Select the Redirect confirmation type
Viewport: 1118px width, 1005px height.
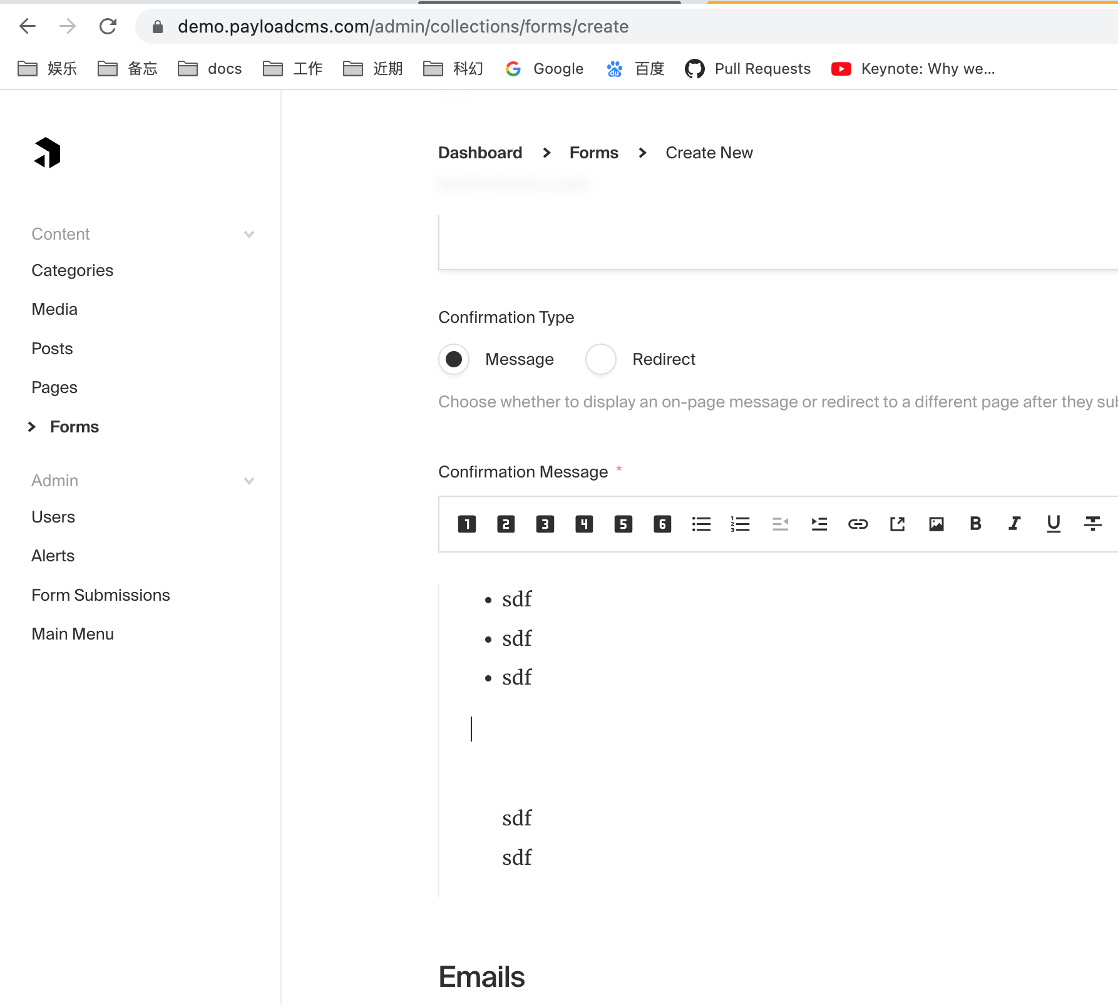600,359
